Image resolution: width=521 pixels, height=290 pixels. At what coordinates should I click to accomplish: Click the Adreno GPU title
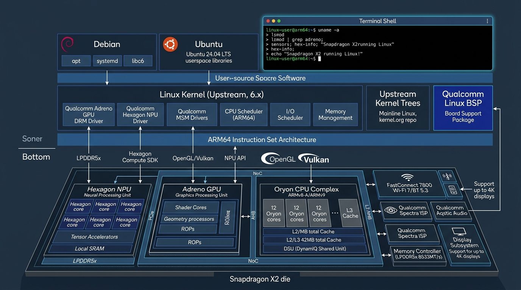coord(201,189)
